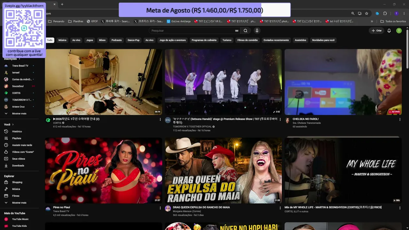Image resolution: width=409 pixels, height=230 pixels.
Task: Open Sra. Chelsea Transtornada channel link
Action: coord(306,123)
